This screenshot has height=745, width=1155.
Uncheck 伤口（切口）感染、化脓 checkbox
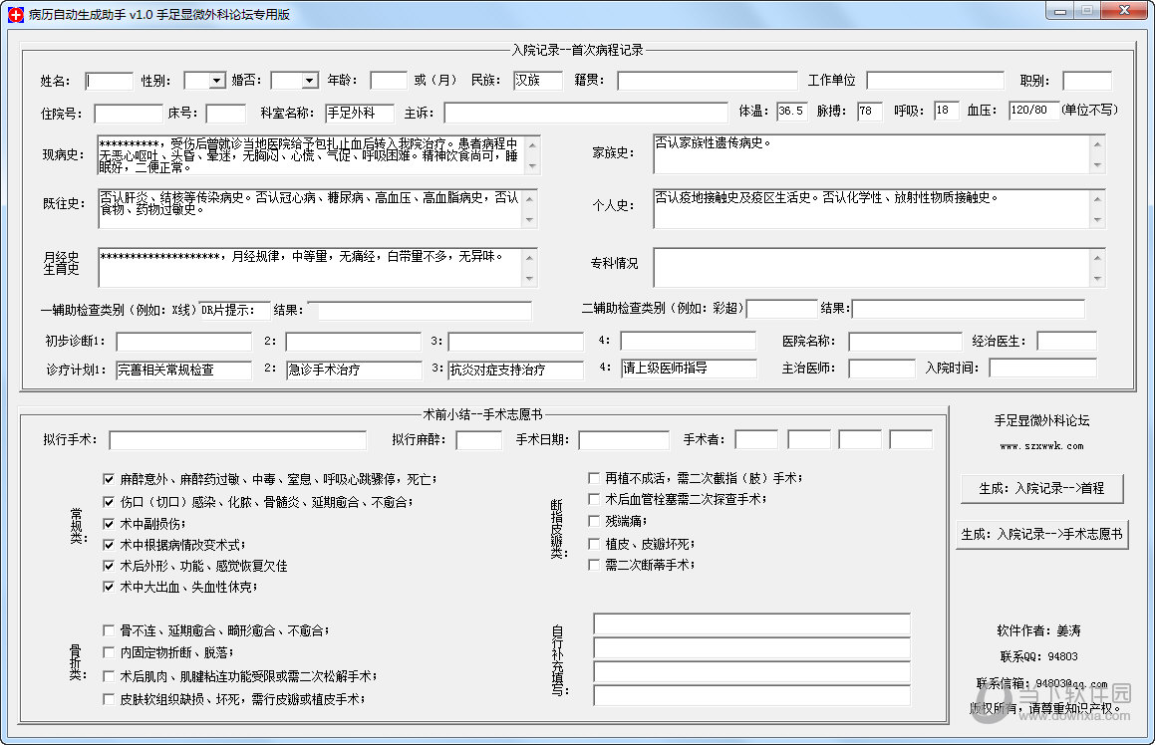109,502
